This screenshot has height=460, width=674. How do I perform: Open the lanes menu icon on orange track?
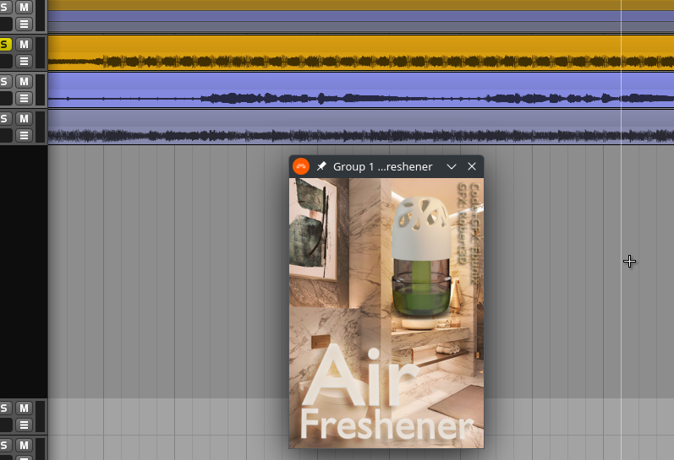pos(24,61)
